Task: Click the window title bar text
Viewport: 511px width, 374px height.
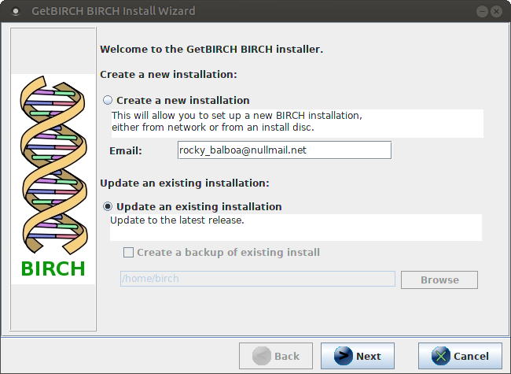Action: point(113,12)
